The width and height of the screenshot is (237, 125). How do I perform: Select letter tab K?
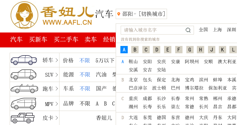222,49
